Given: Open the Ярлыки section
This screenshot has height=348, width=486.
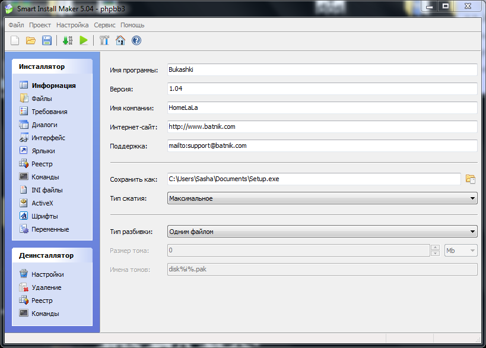Looking at the screenshot, I should click(x=37, y=151).
